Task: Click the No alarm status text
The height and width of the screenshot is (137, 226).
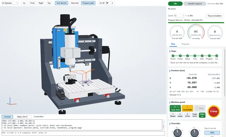Action: coord(172,9)
